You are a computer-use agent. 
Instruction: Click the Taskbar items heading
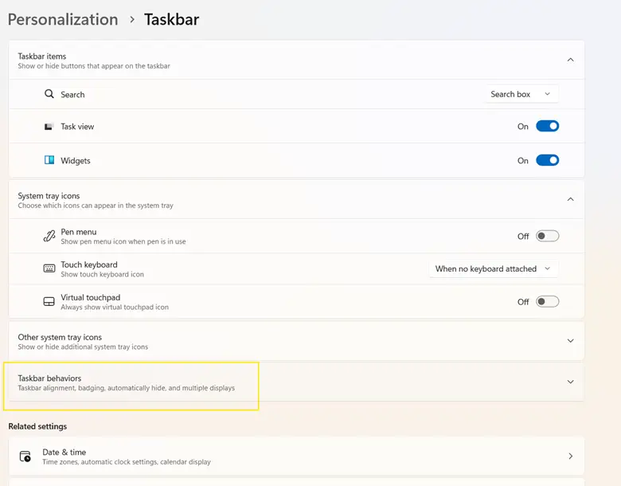point(42,57)
